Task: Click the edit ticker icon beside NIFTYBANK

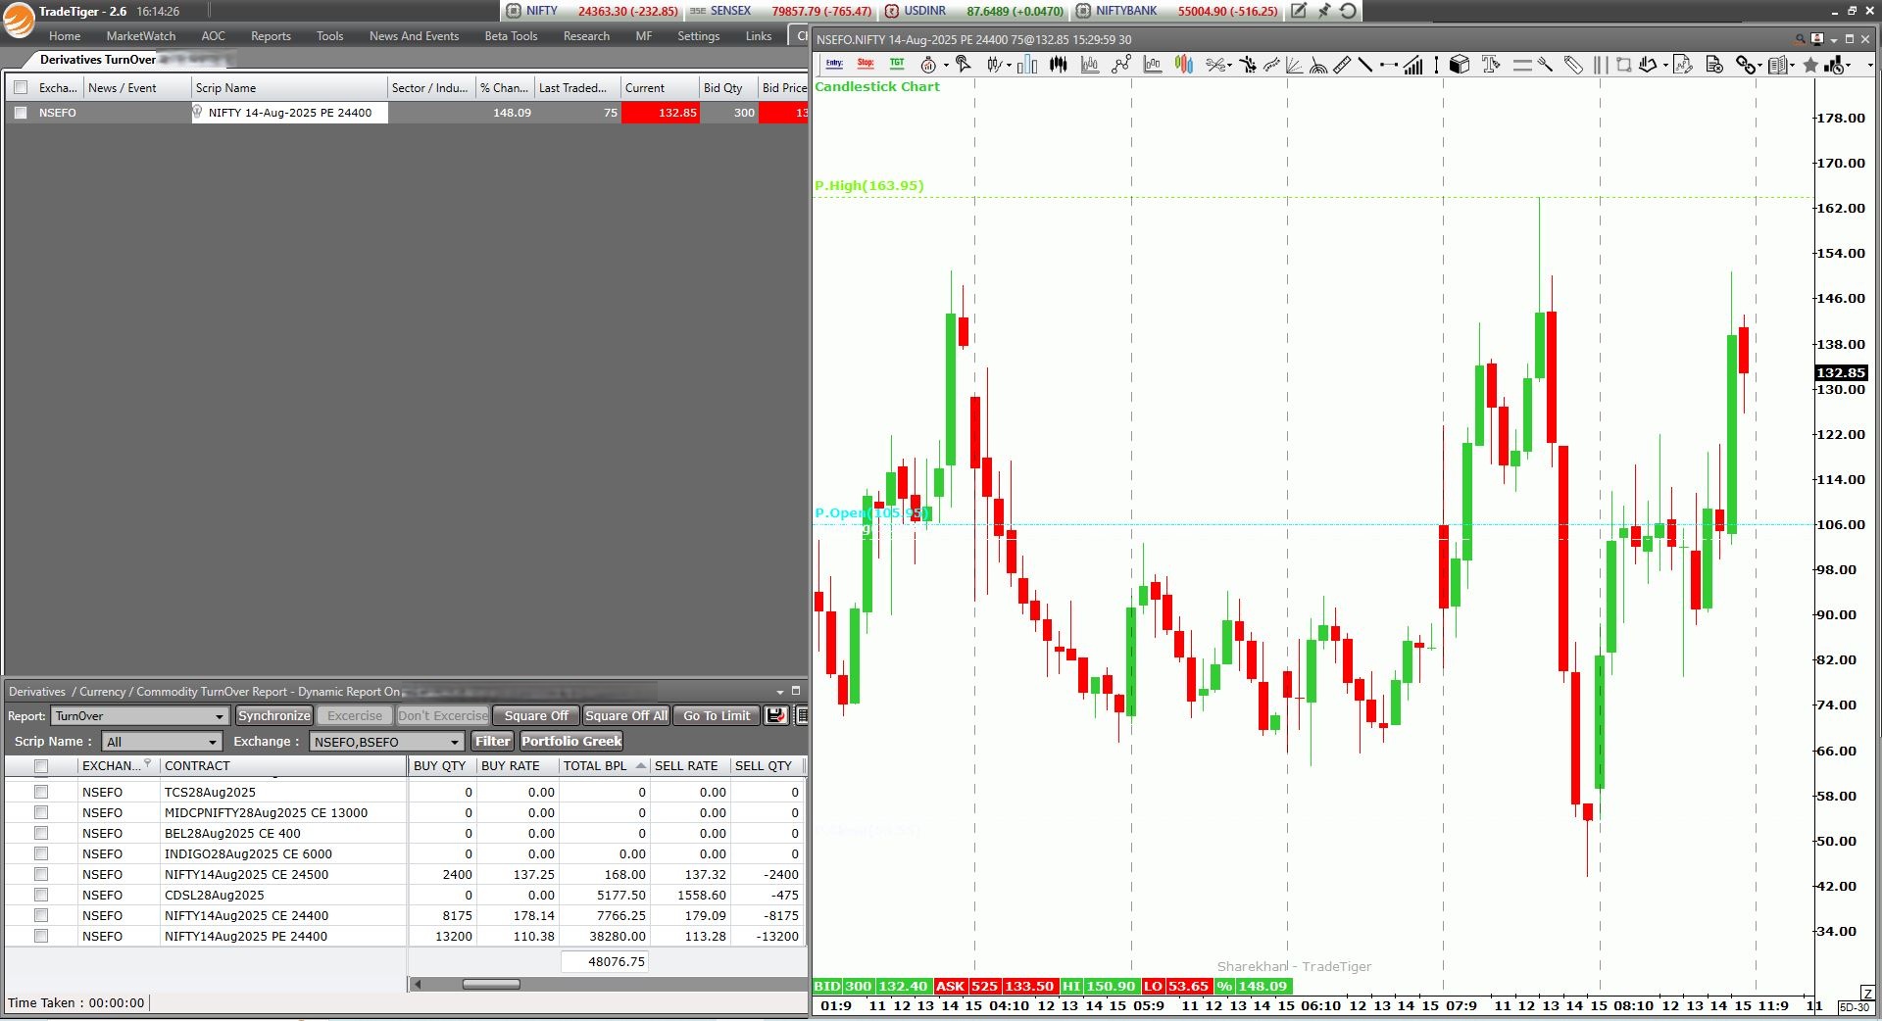Action: 1299,11
